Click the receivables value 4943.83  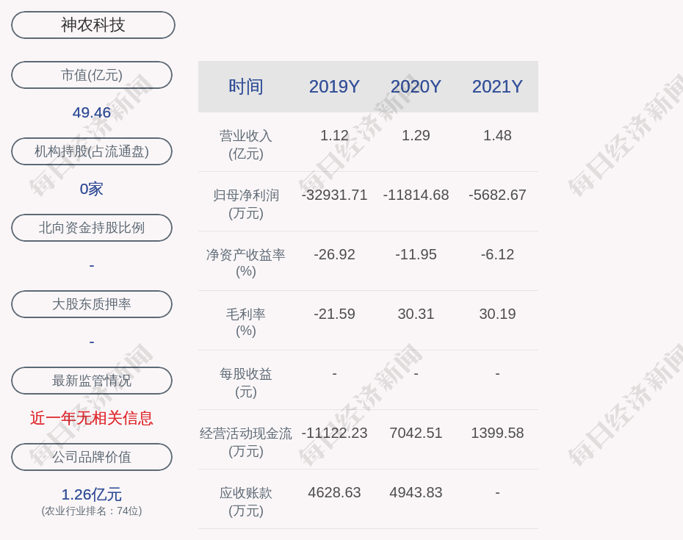pos(416,492)
